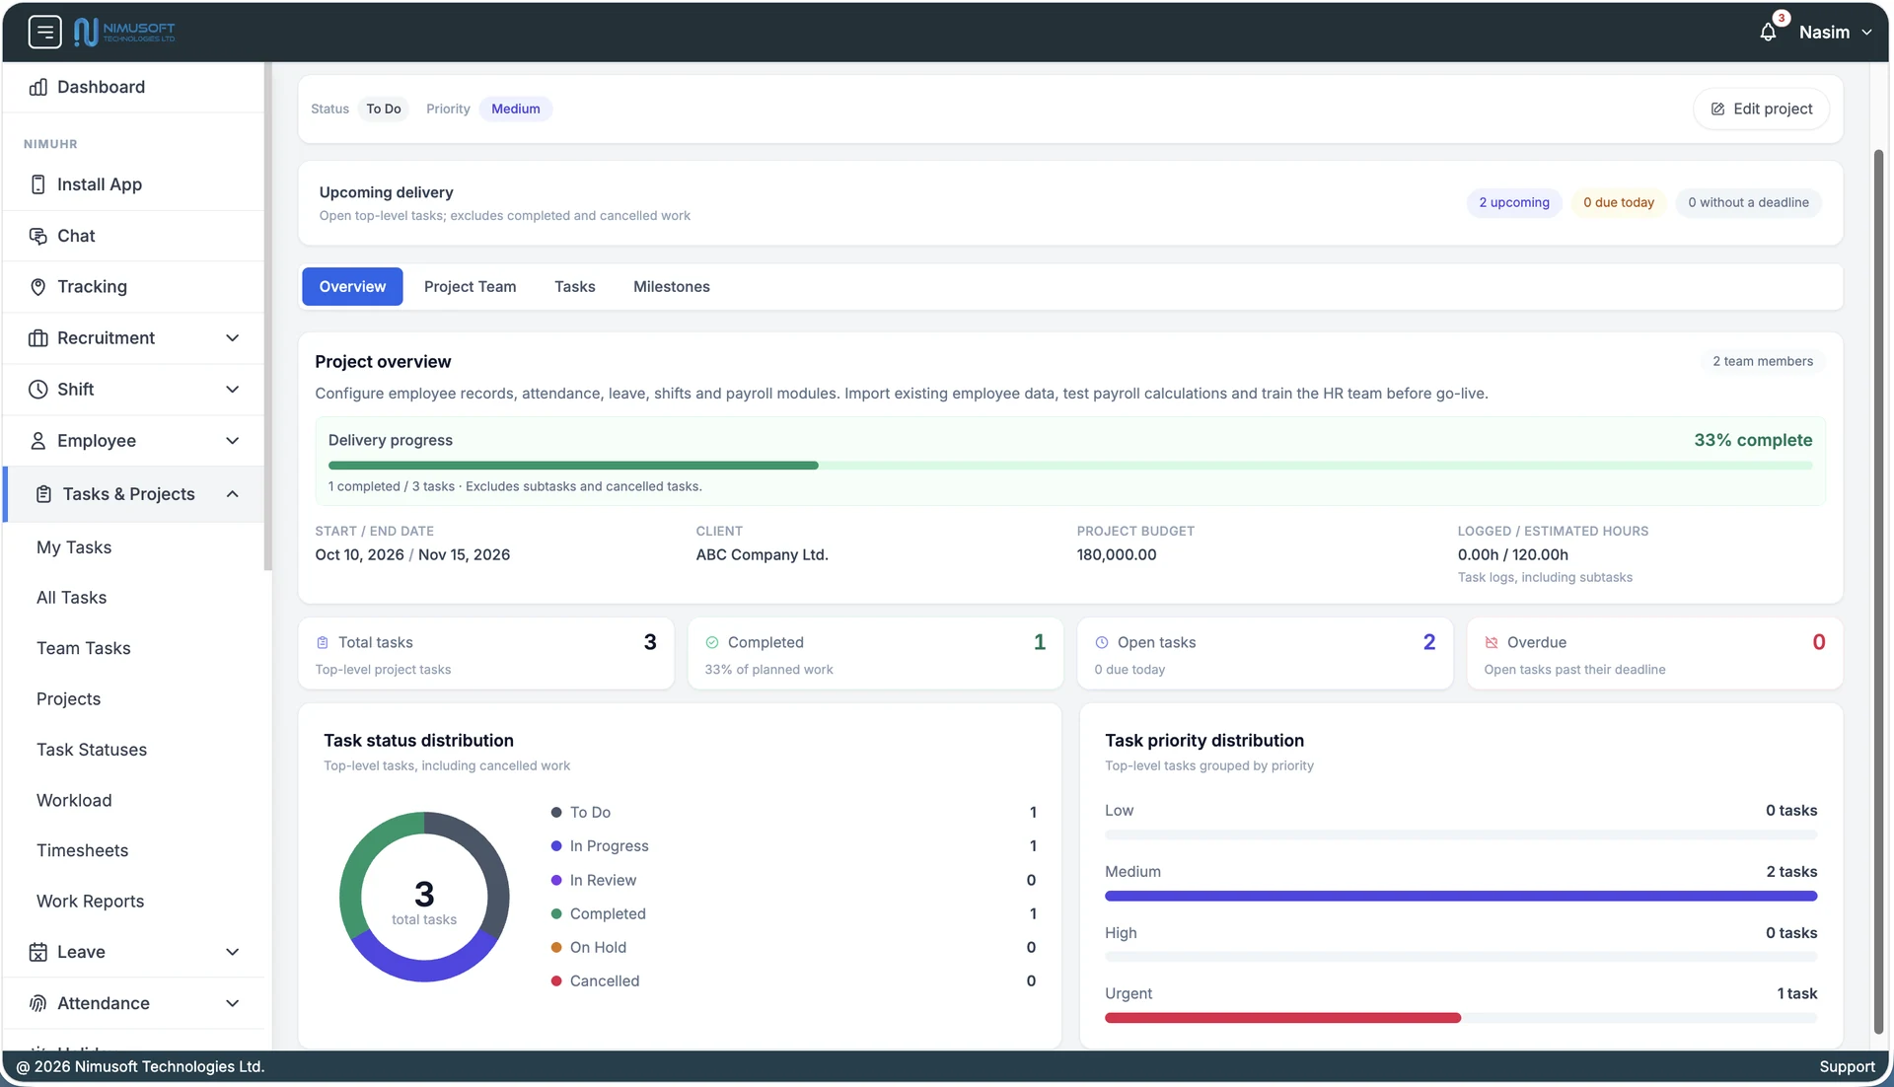
Task: Click the 0.00h / 120.00h hours value
Action: coord(1513,554)
